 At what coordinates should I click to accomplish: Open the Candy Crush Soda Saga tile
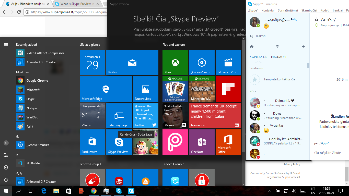[146, 142]
